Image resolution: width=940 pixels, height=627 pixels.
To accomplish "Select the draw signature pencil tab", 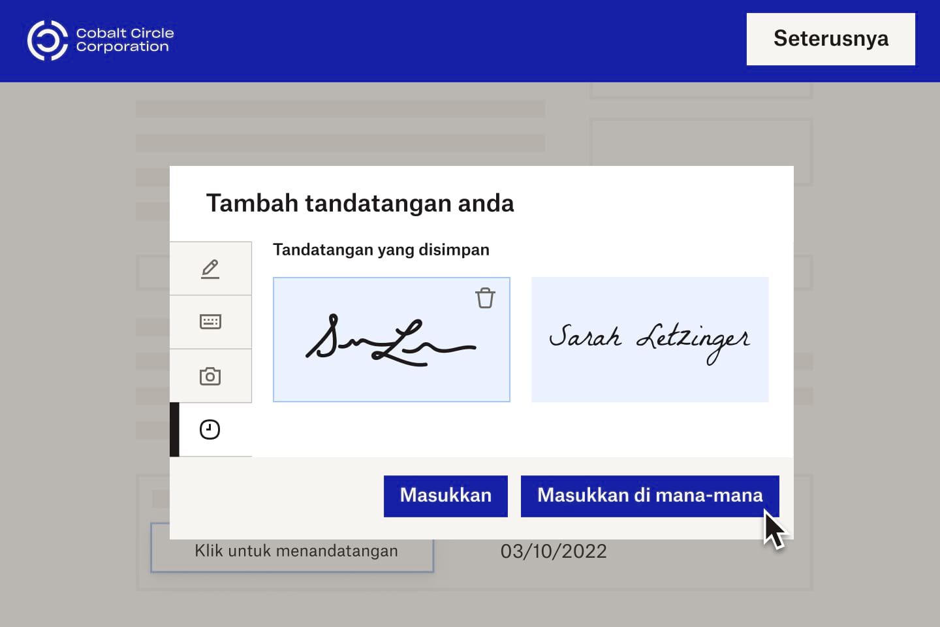I will (210, 268).
